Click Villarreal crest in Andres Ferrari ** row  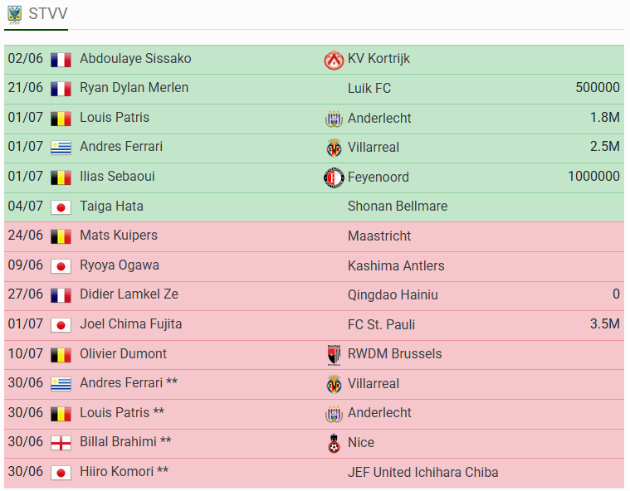pos(334,384)
